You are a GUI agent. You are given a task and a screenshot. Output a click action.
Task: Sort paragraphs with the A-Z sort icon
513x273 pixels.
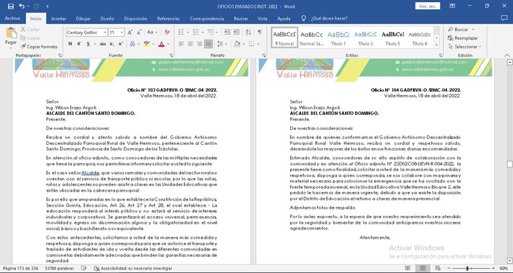248,32
